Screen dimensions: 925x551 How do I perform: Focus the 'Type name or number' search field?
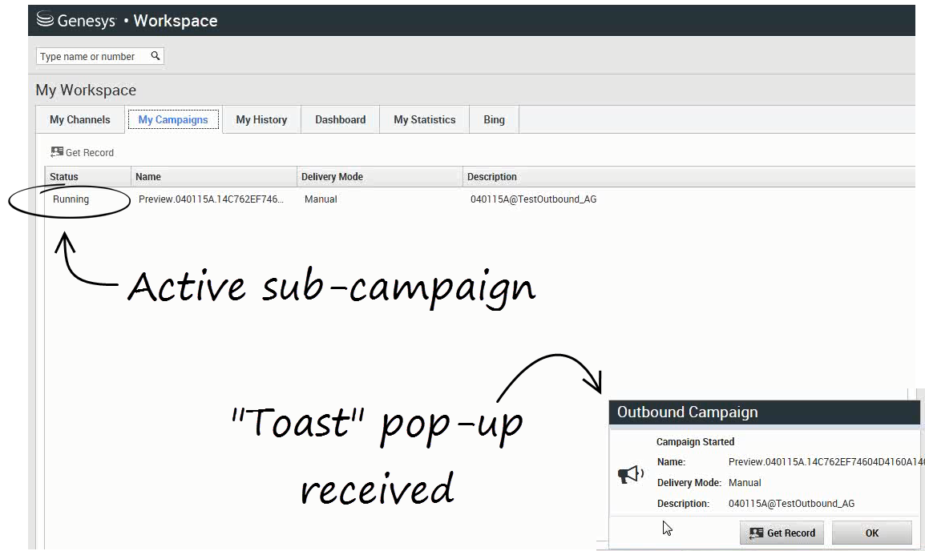click(91, 57)
